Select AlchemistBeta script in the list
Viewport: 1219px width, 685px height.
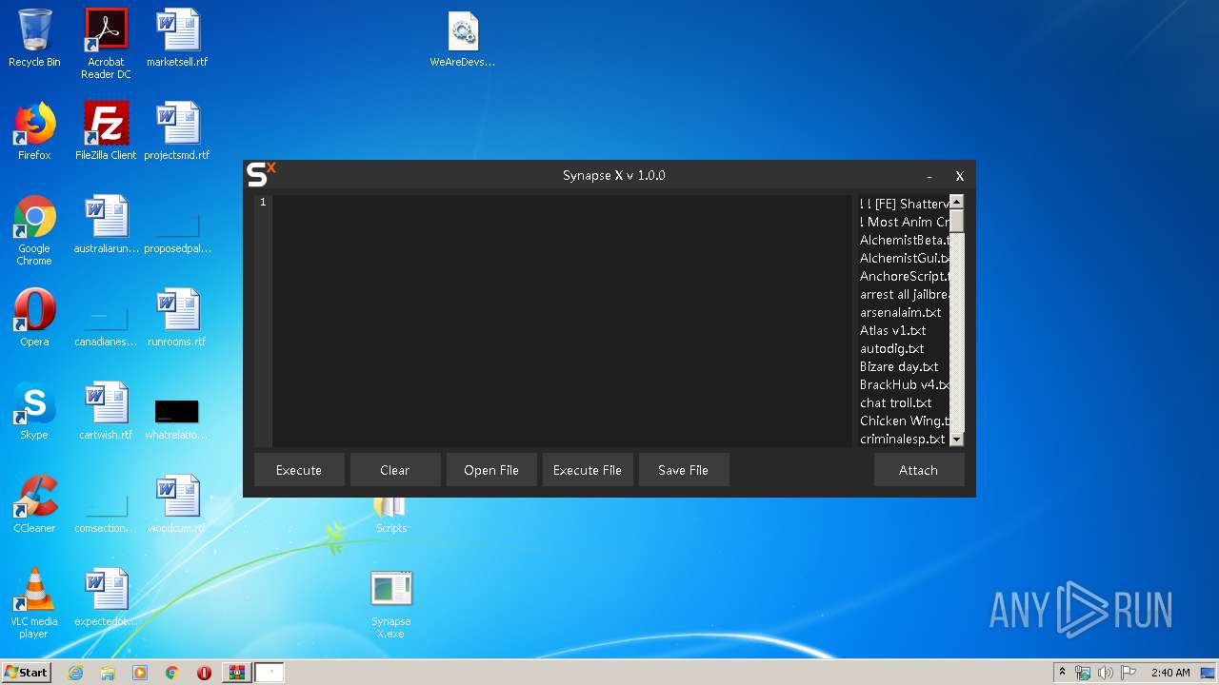[x=904, y=240]
